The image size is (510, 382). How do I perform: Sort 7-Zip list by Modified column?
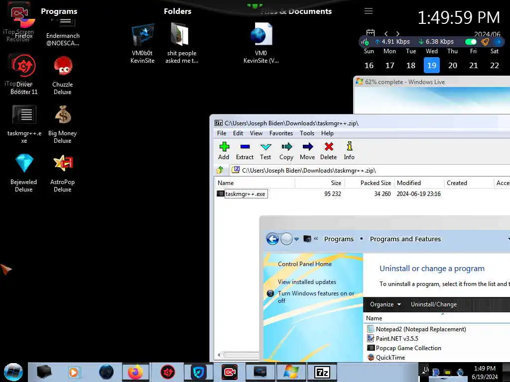[419, 183]
